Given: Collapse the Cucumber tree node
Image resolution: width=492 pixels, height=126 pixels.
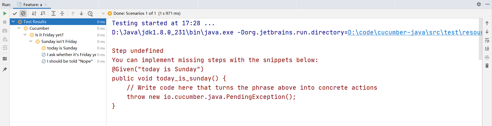Looking at the screenshot, I should point(19,28).
